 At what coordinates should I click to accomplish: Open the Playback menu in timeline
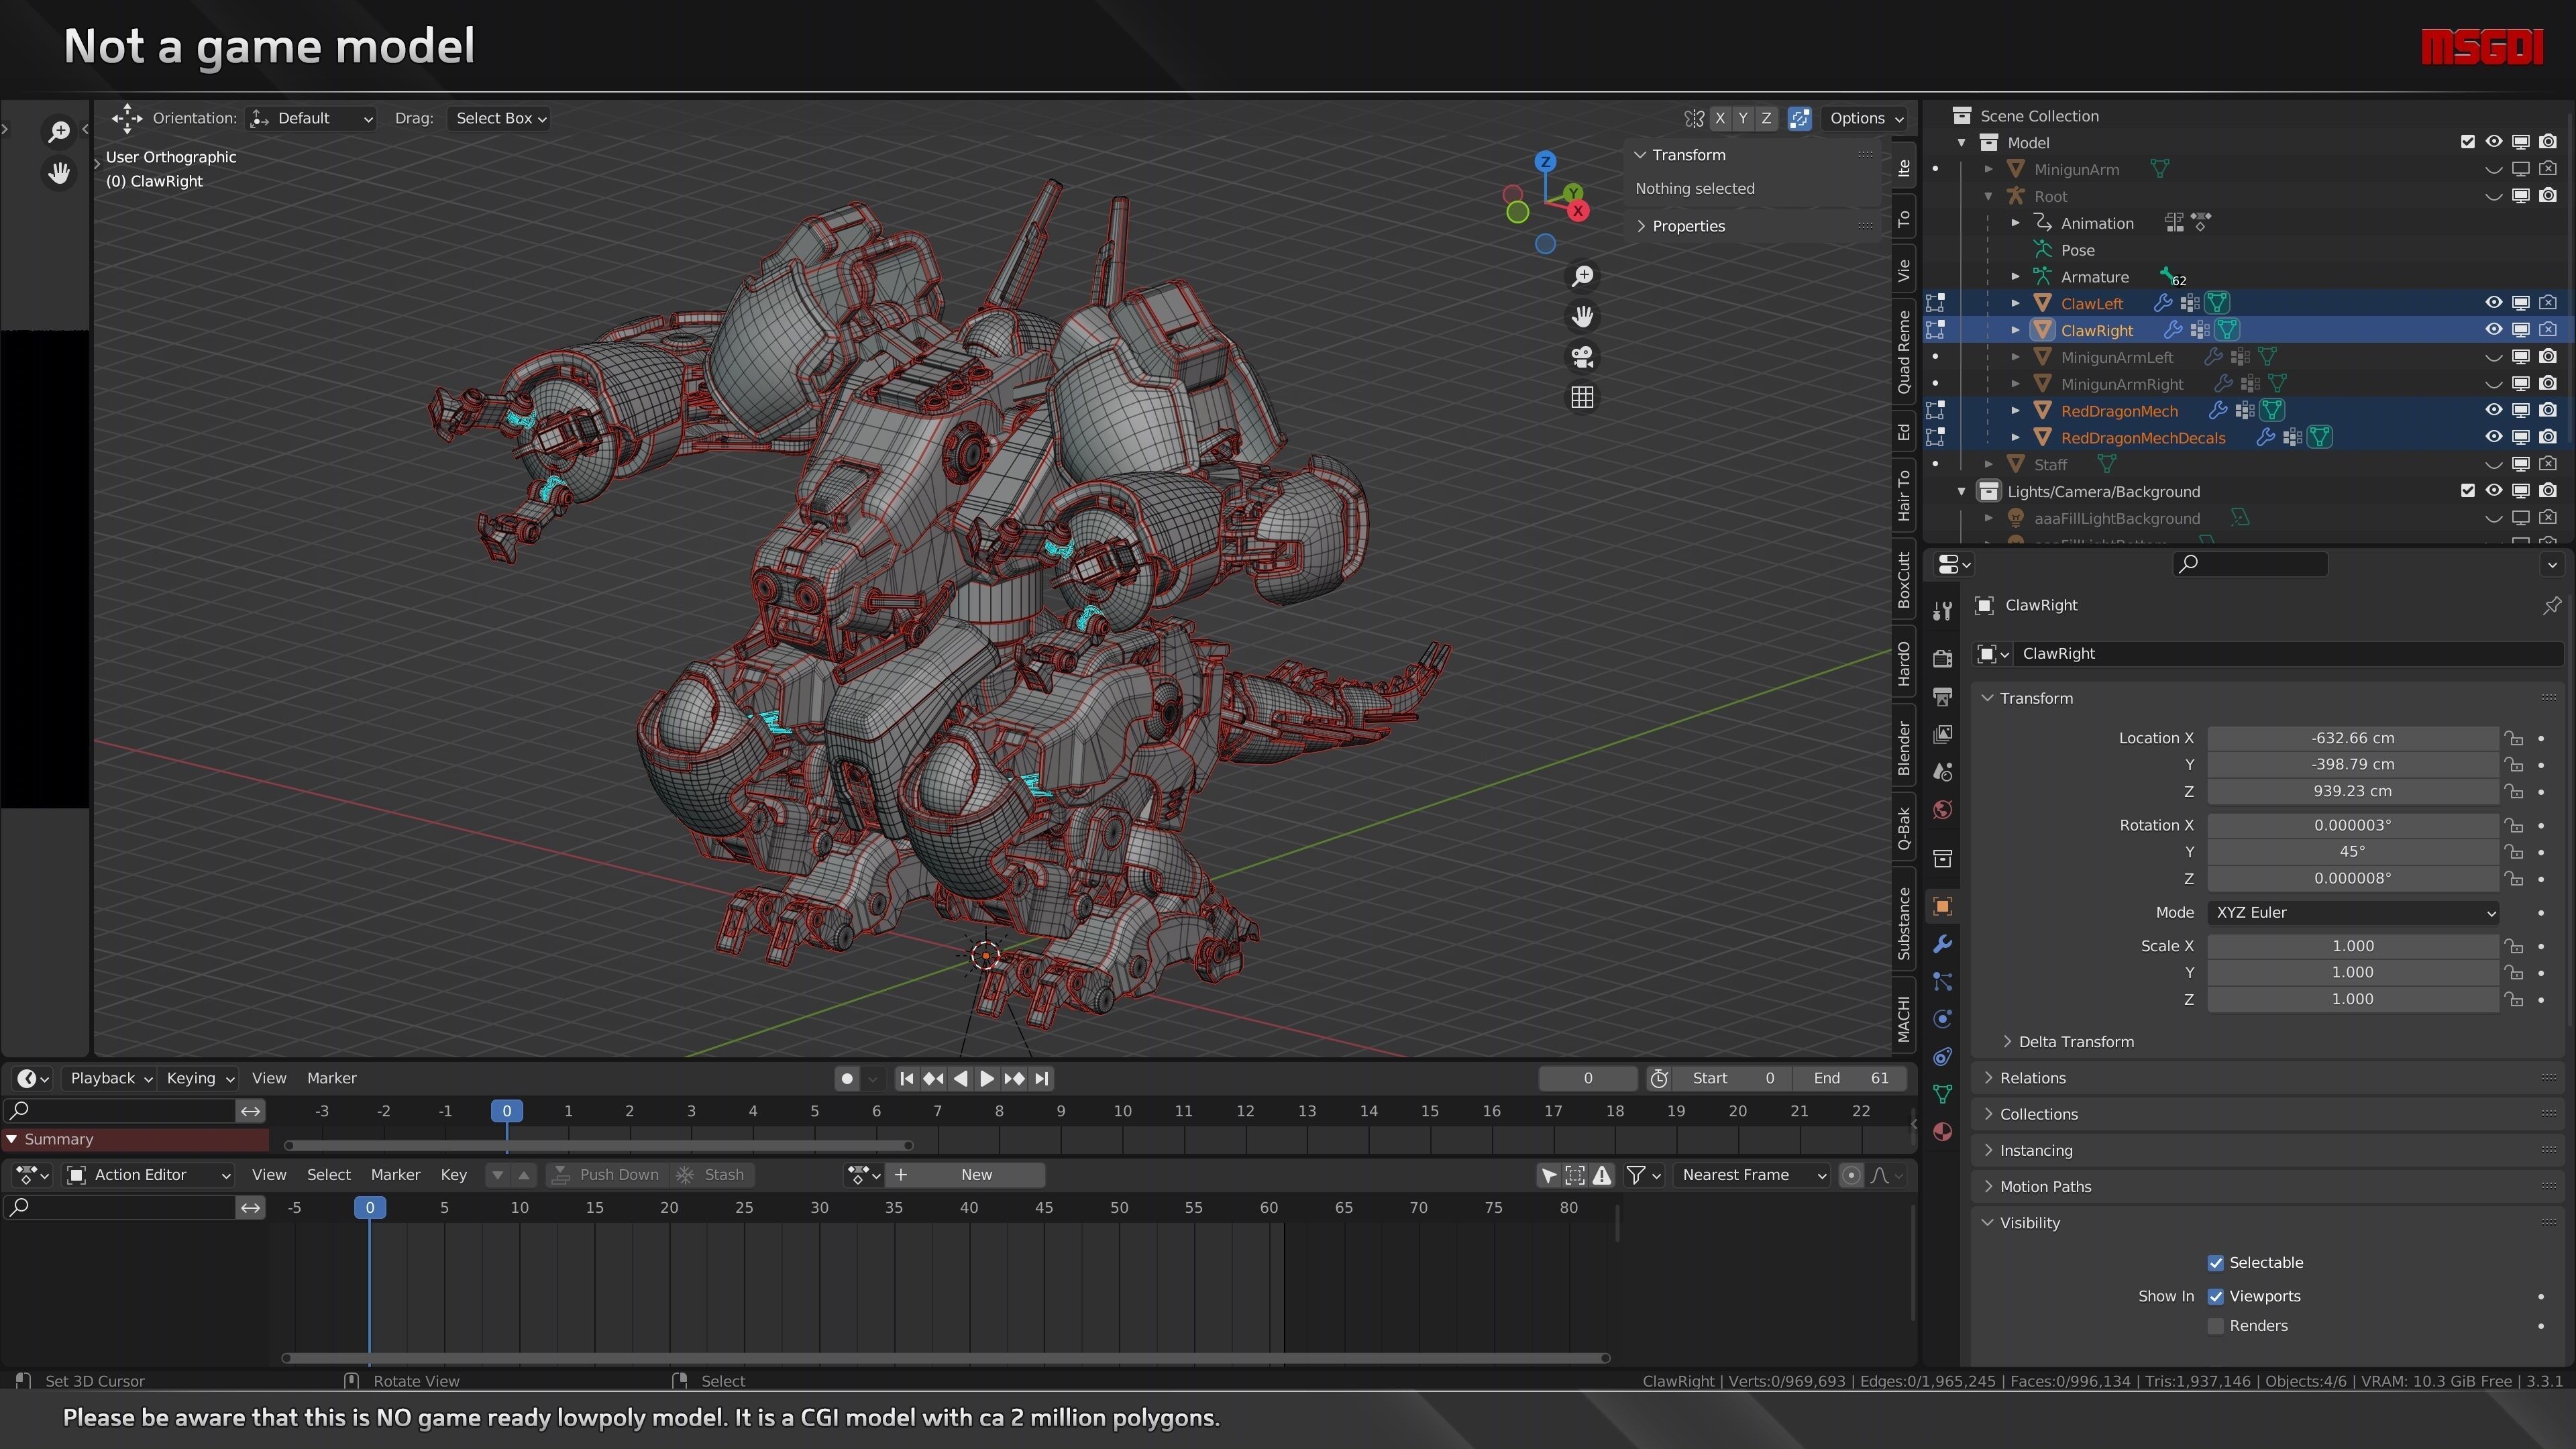tap(110, 1078)
